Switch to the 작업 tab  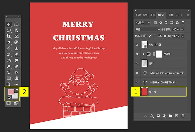pos(145,15)
